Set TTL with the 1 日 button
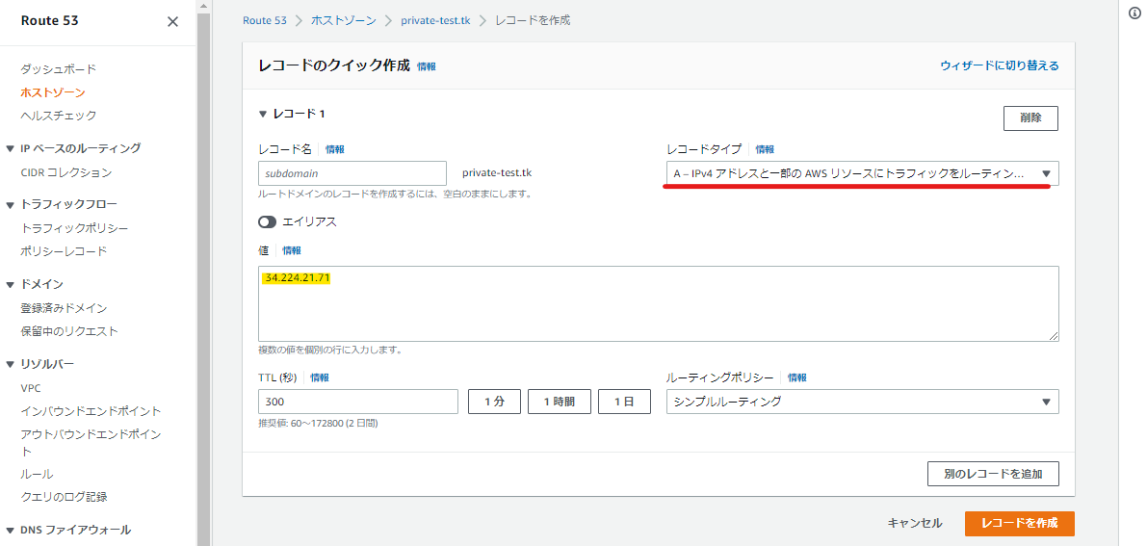The image size is (1147, 546). tap(625, 402)
